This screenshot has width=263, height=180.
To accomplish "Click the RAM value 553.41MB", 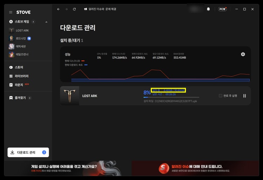I will point(180,58).
